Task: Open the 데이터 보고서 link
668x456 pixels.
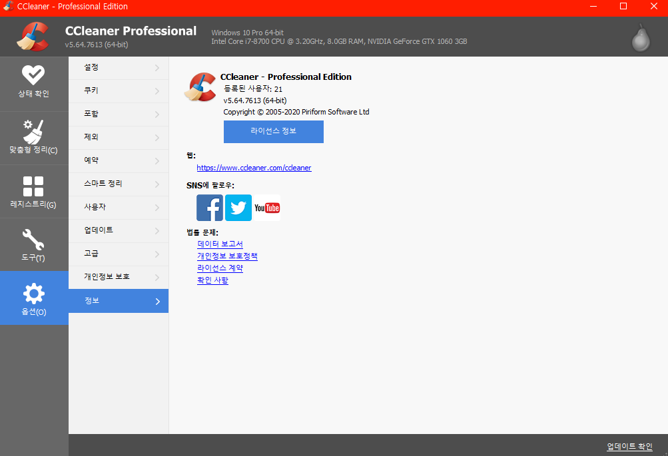Action: (220, 244)
